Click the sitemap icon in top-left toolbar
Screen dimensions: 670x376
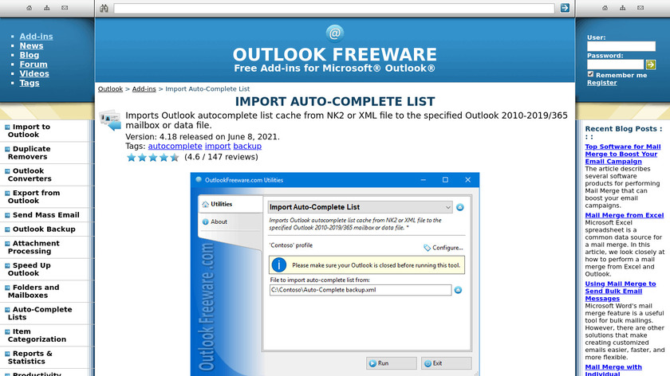(x=46, y=8)
